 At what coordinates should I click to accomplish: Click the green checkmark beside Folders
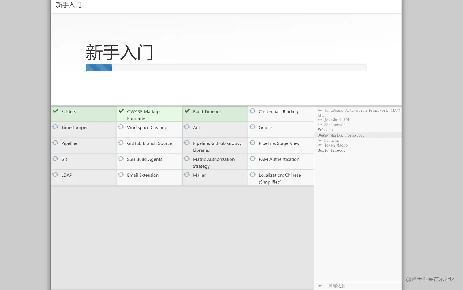pyautogui.click(x=55, y=111)
